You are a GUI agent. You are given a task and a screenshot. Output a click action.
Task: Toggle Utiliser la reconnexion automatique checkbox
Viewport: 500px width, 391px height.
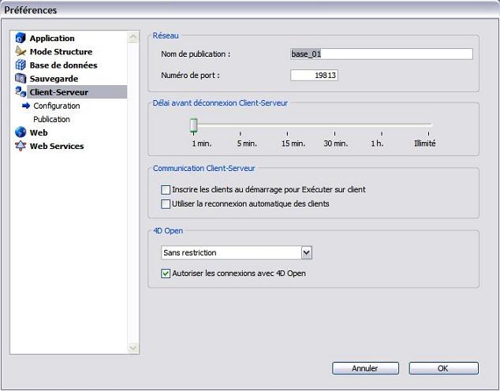(x=166, y=203)
